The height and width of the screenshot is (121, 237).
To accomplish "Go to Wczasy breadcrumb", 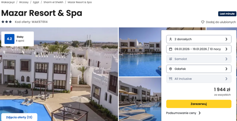I will (x=24, y=2).
